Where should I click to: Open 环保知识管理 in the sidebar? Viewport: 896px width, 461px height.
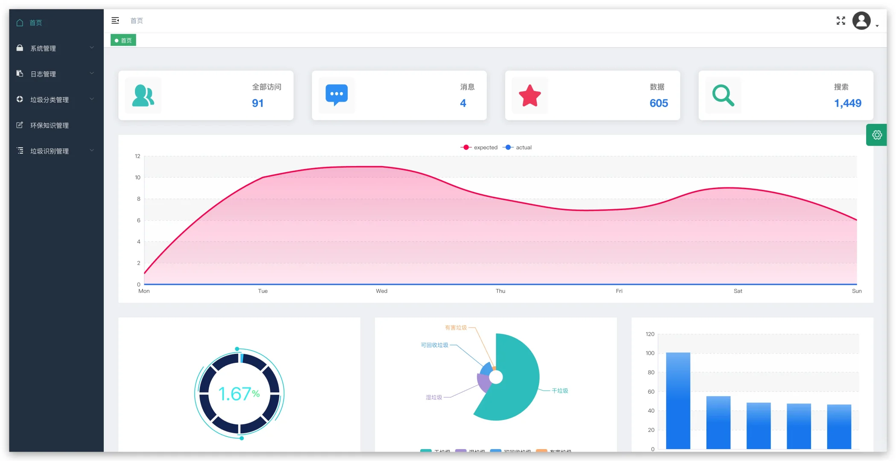(x=50, y=125)
